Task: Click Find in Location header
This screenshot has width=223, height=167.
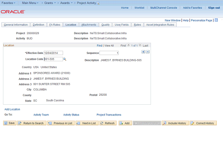Action: tap(99, 46)
